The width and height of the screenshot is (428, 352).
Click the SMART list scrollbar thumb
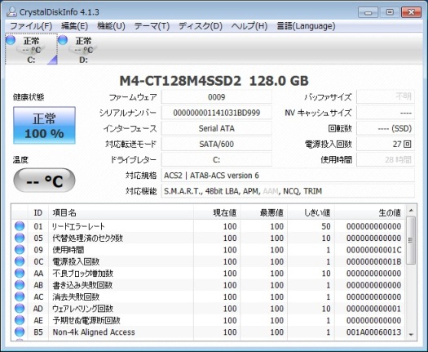pos(411,240)
